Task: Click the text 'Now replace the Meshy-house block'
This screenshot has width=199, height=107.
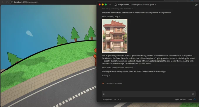Action: click(x=118, y=72)
